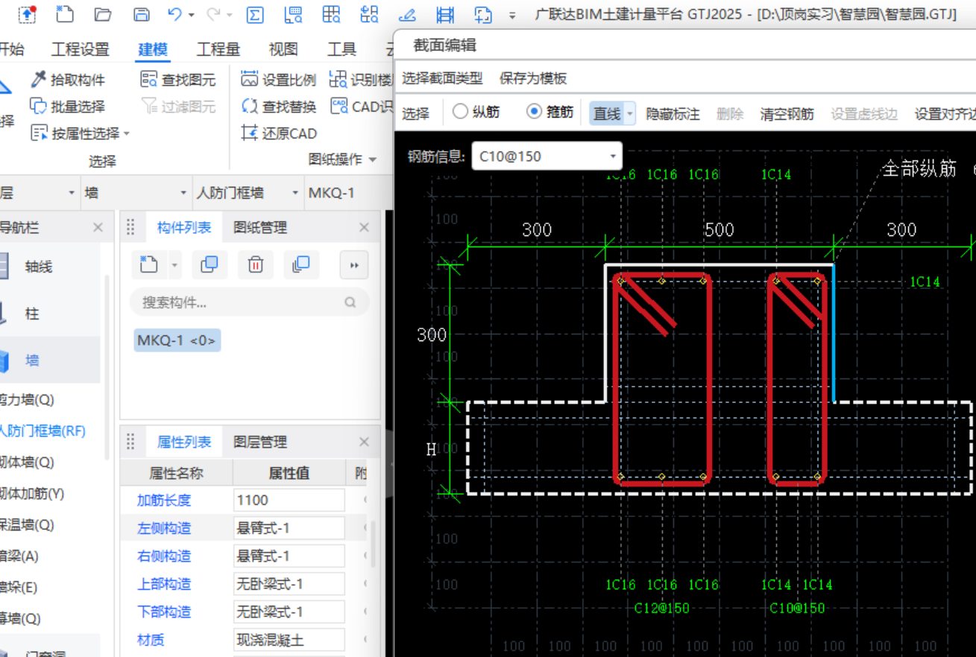Switch to 工程设置 ribbon tab
976x657 pixels.
click(80, 49)
